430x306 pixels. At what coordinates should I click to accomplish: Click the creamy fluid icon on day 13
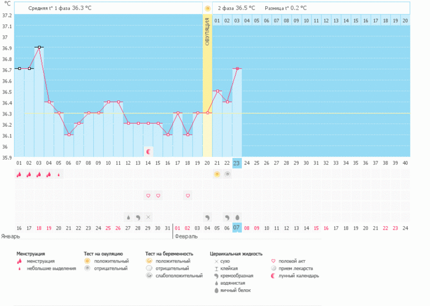pos(138,217)
